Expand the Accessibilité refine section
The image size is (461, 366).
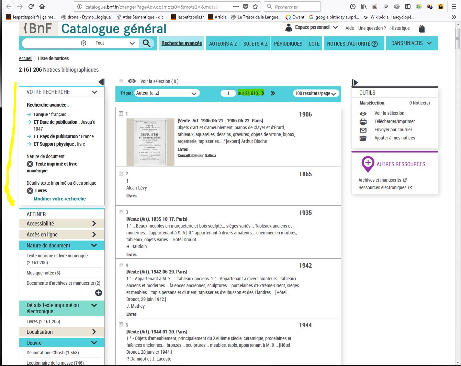pos(61,224)
